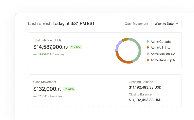This screenshot has height=120, width=194.
Task: Click the $132,000.13 cash movement value
Action: tap(47, 89)
